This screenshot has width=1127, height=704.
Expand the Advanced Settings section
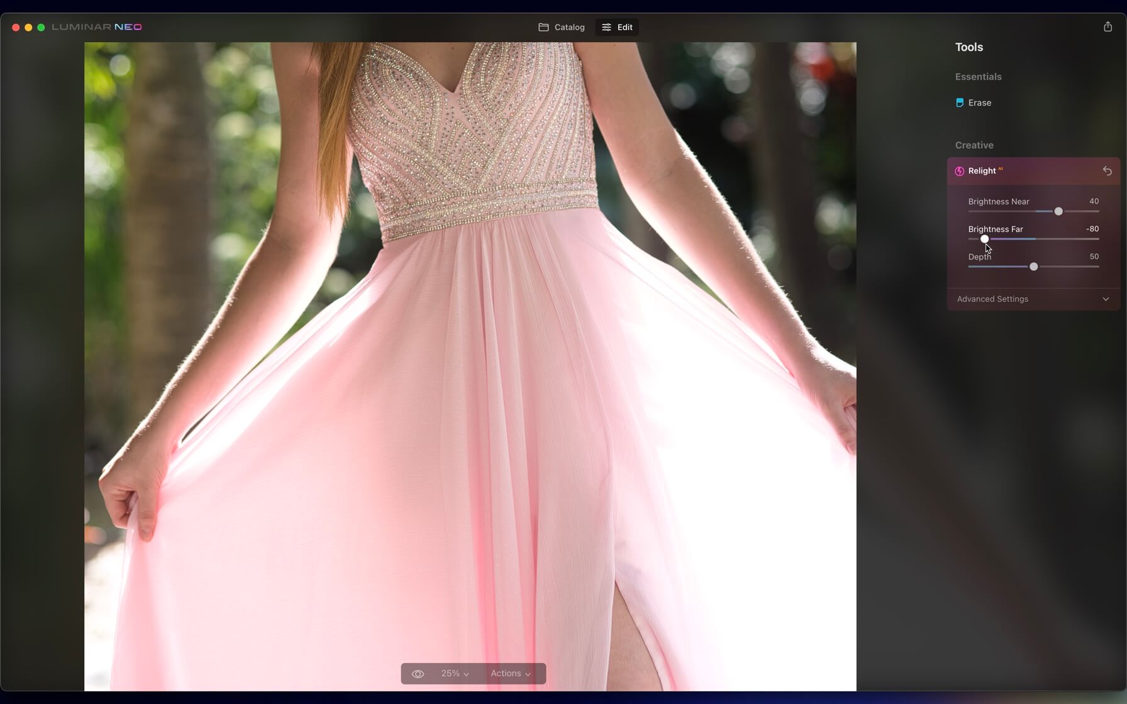point(1033,299)
